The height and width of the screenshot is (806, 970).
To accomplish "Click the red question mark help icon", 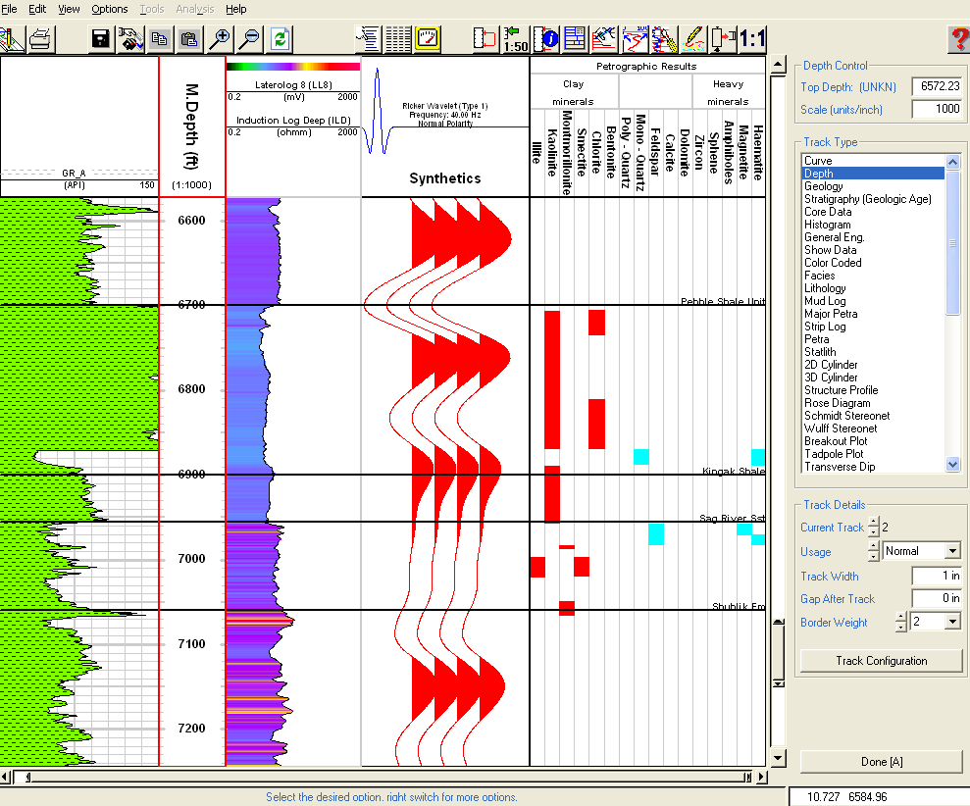I will 958,39.
